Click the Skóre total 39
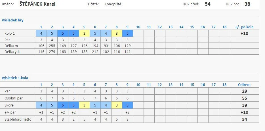 (244, 105)
